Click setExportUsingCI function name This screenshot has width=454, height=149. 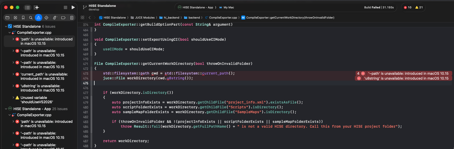[160, 39]
